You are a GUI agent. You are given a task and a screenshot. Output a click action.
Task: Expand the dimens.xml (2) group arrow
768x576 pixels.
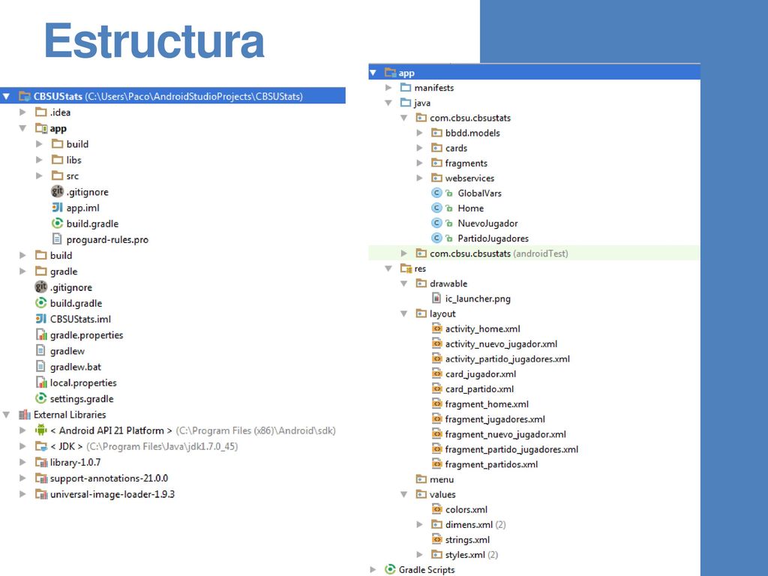point(420,524)
